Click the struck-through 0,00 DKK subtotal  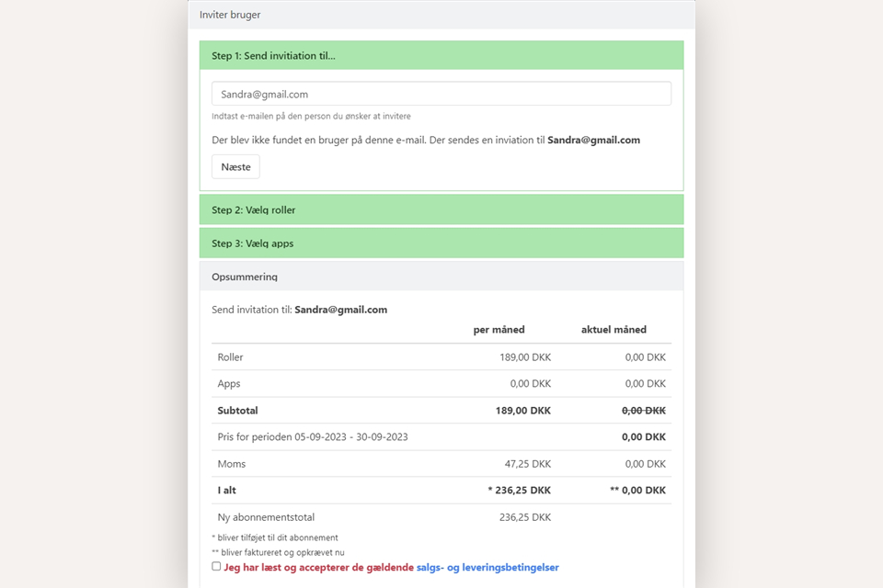point(643,411)
